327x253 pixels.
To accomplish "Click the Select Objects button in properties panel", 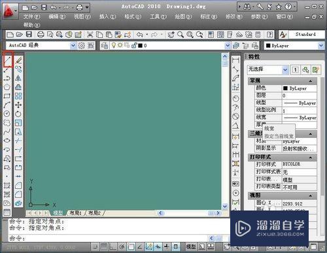I will (x=305, y=70).
